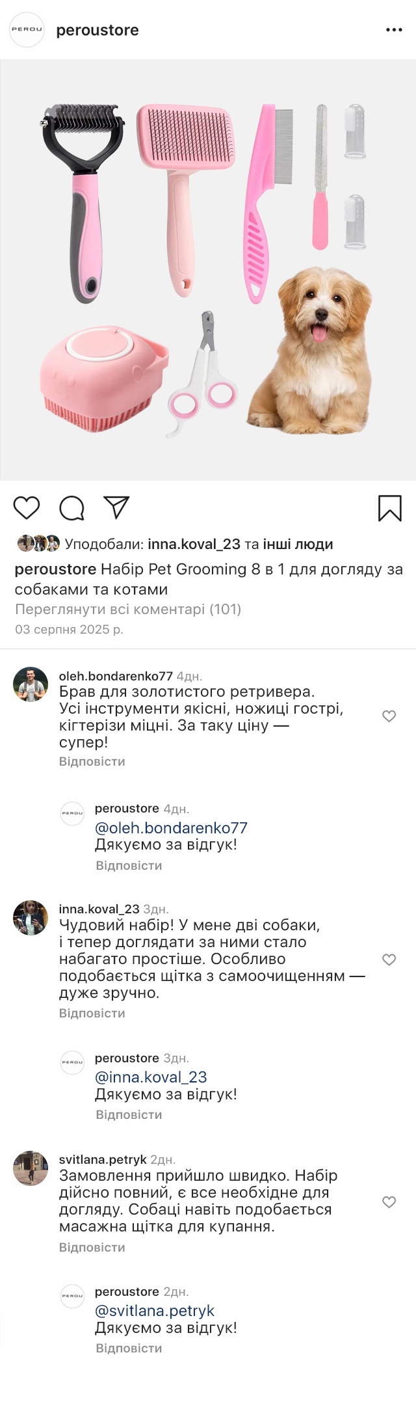Save the post with bookmark icon
The image size is (416, 1411).
click(389, 508)
